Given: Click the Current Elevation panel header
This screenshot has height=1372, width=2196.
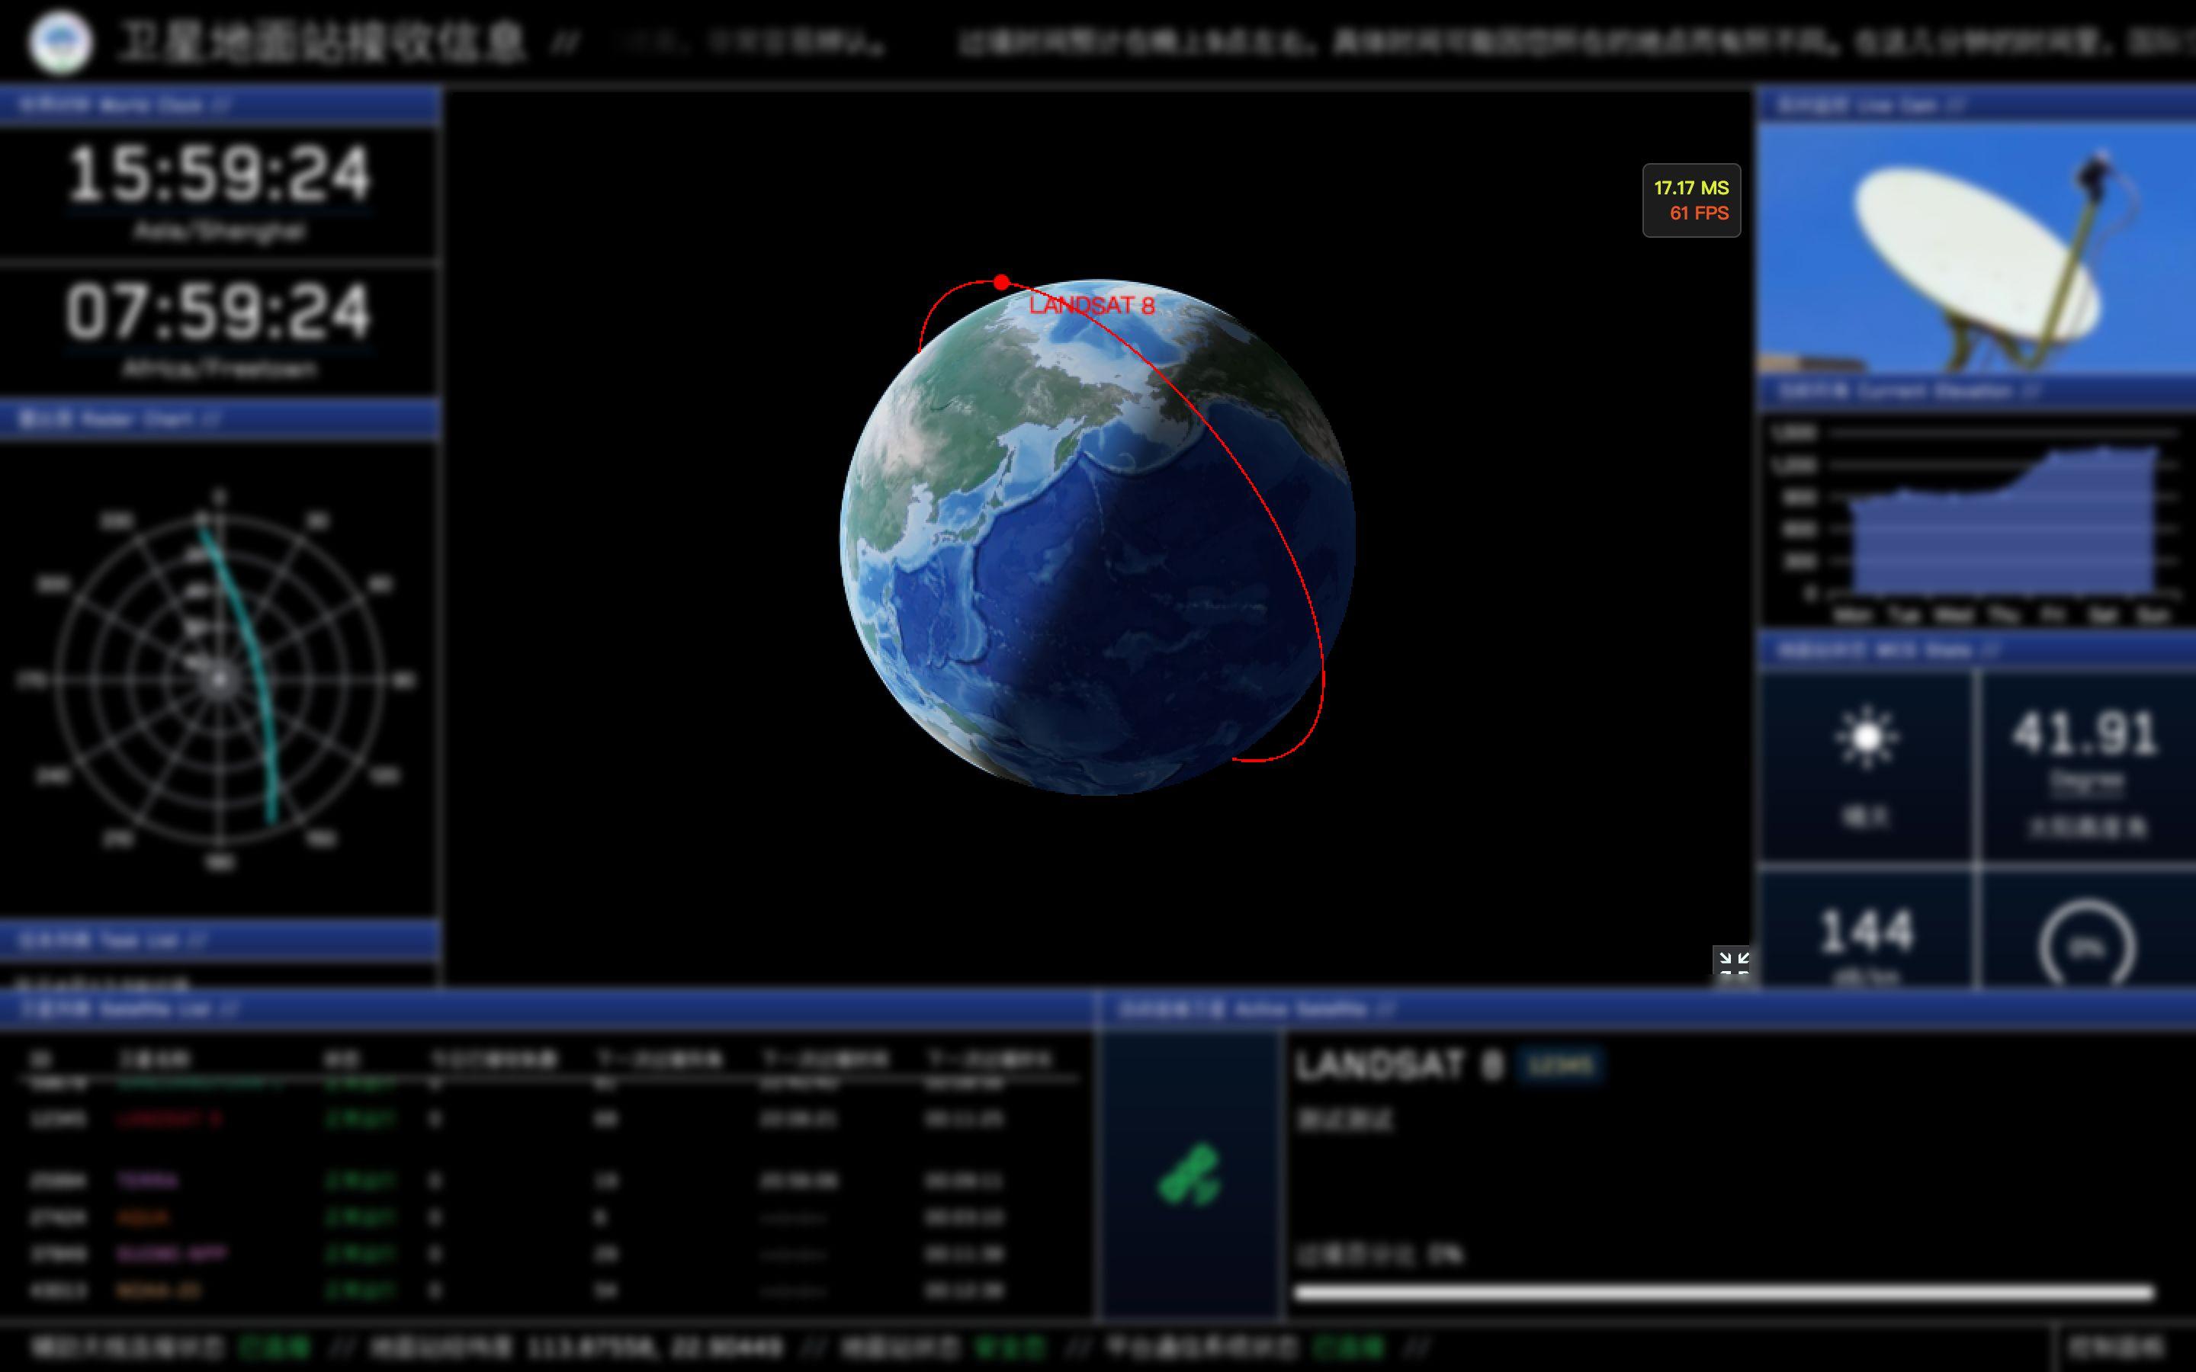Looking at the screenshot, I should coord(1976,392).
